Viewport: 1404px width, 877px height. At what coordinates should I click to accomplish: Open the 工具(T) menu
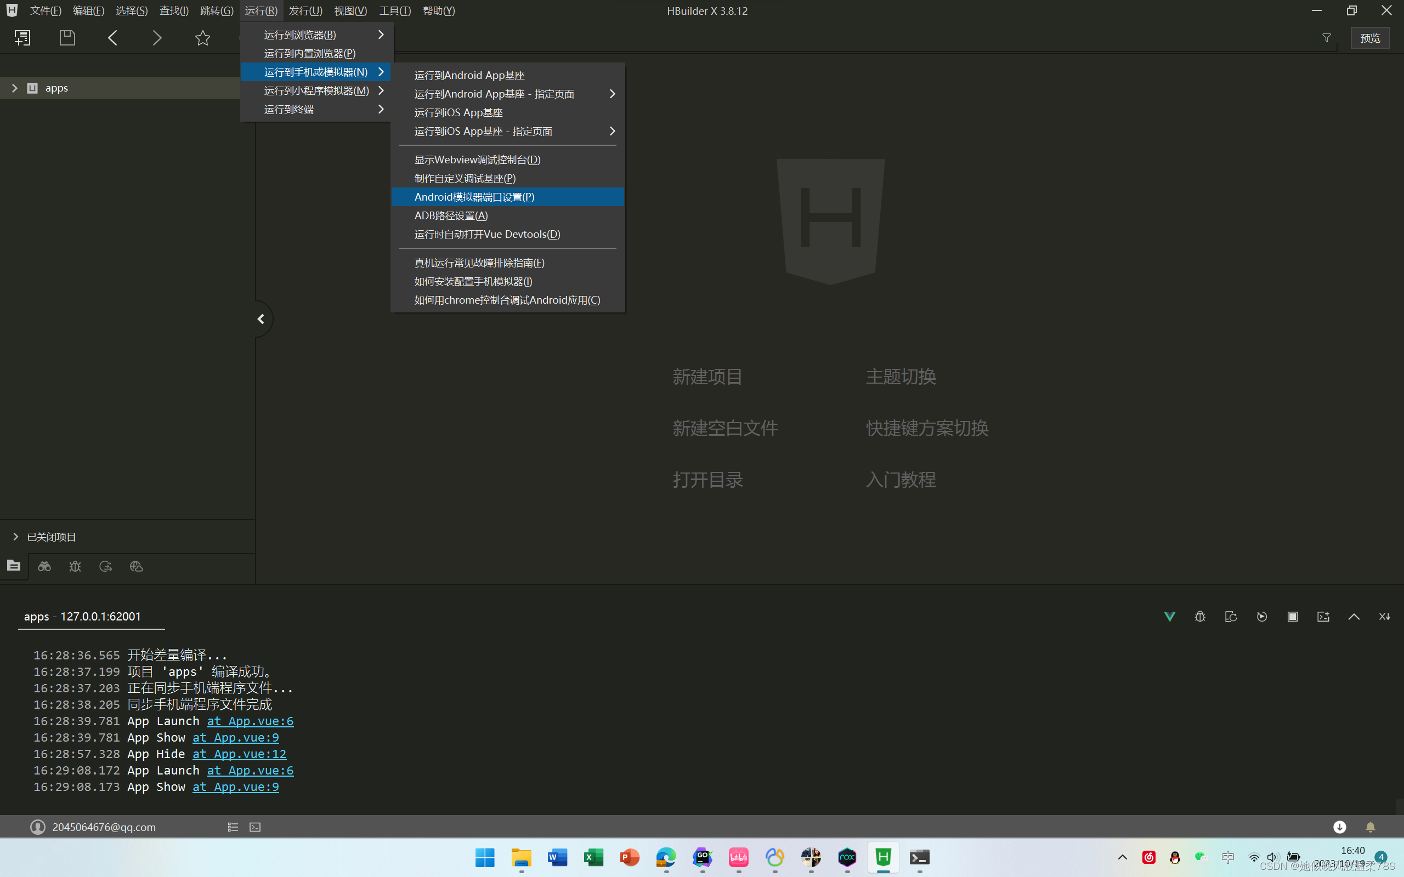395,10
